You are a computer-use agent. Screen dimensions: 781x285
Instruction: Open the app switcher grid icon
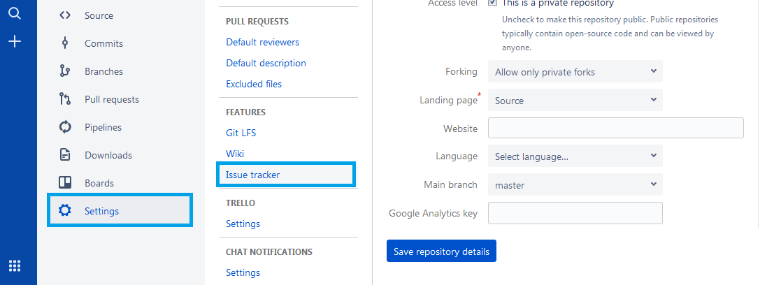point(15,265)
